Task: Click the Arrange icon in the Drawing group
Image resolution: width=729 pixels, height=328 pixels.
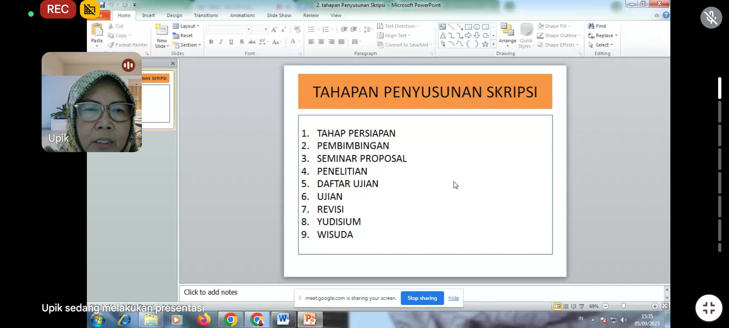Action: tap(507, 30)
